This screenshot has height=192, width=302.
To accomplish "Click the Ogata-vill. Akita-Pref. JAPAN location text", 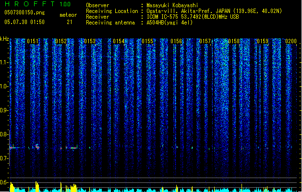I will (214, 11).
